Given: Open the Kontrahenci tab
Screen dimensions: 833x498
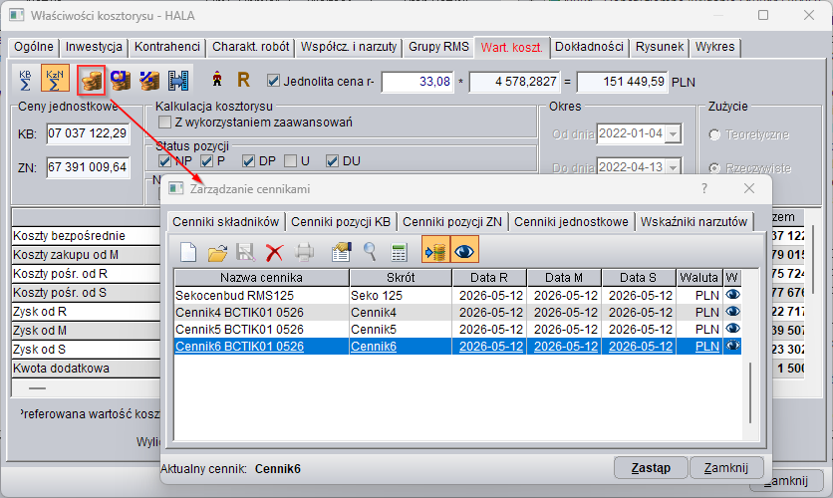Looking at the screenshot, I should tap(166, 47).
